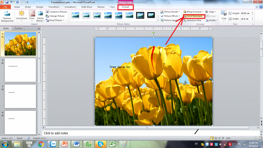
Task: Switch to the Insert ribbon tab
Action: (x=28, y=7)
